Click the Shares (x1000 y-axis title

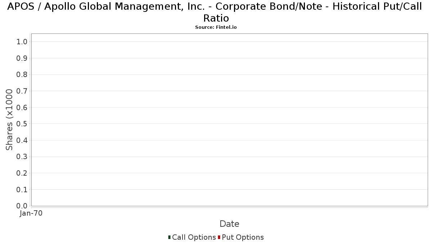point(9,120)
